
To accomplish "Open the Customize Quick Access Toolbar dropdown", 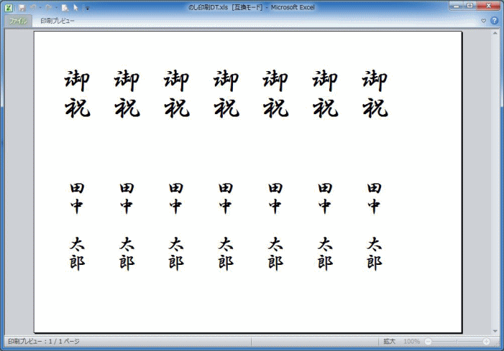I will 87,8.
